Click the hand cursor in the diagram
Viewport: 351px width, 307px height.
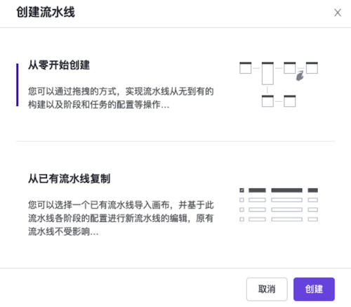tap(300, 75)
